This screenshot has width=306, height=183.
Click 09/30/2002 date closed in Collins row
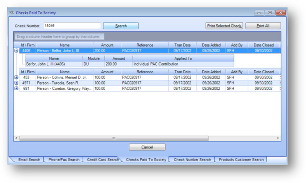click(x=264, y=77)
